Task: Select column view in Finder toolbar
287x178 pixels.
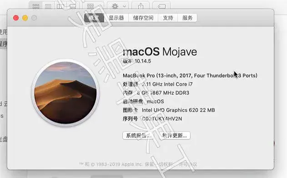Action: (60, 6)
